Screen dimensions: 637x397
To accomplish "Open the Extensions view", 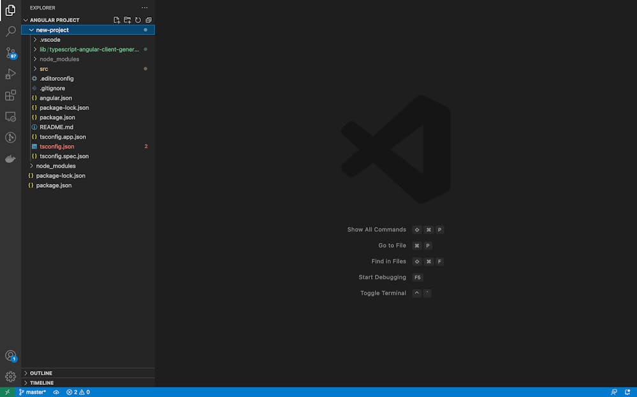I will coord(10,95).
